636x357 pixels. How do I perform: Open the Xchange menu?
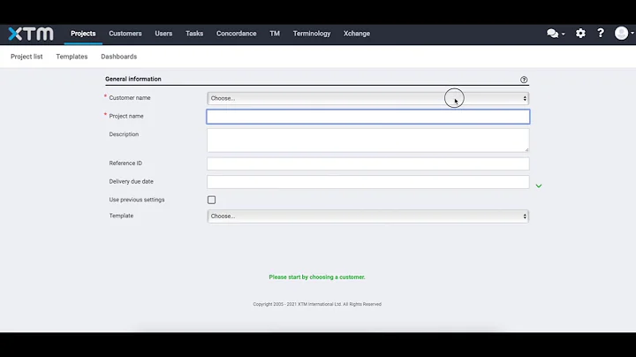[x=357, y=34]
